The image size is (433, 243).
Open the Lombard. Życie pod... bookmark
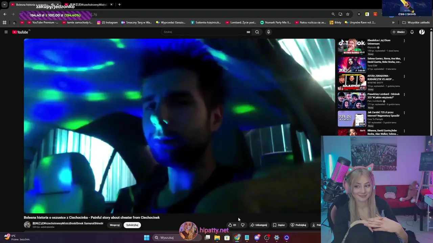(241, 23)
